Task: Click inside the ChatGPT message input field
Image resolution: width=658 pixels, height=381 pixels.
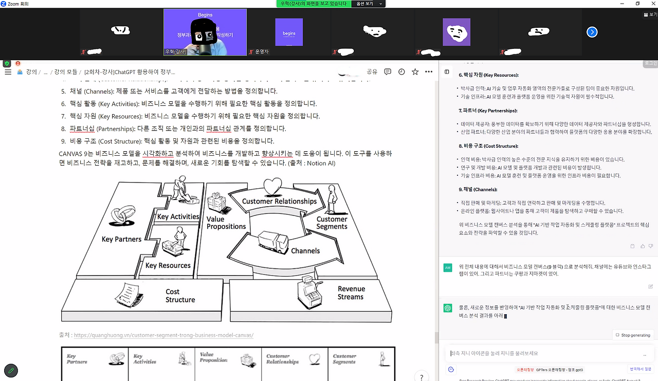Action: [545, 353]
